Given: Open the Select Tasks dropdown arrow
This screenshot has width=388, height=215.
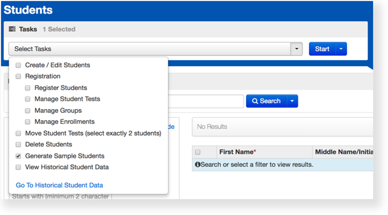Looking at the screenshot, I should (x=296, y=49).
